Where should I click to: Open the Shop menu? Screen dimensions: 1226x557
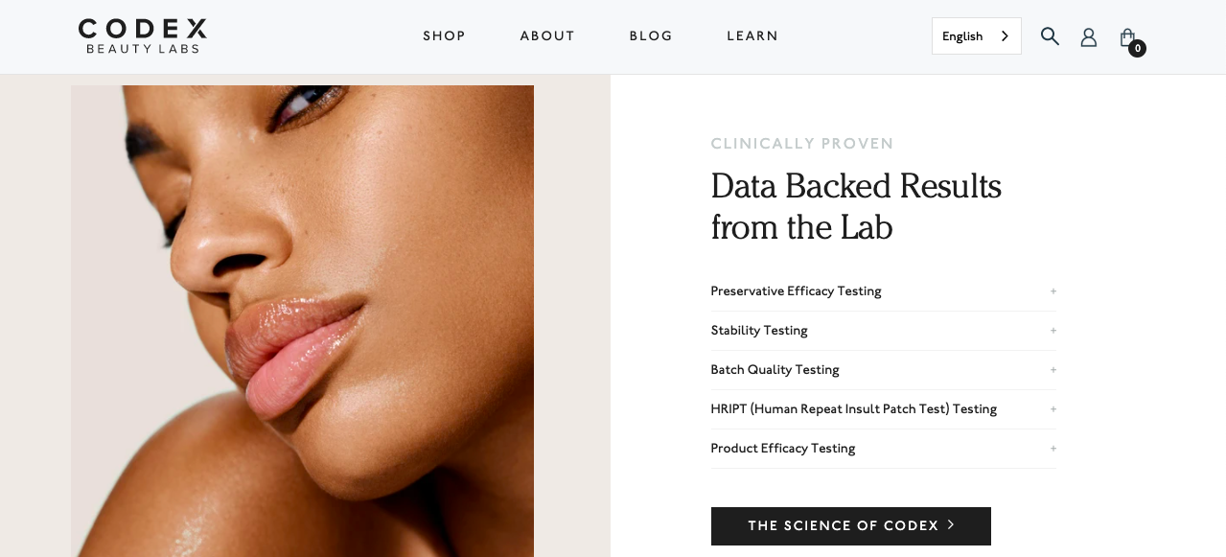(444, 36)
